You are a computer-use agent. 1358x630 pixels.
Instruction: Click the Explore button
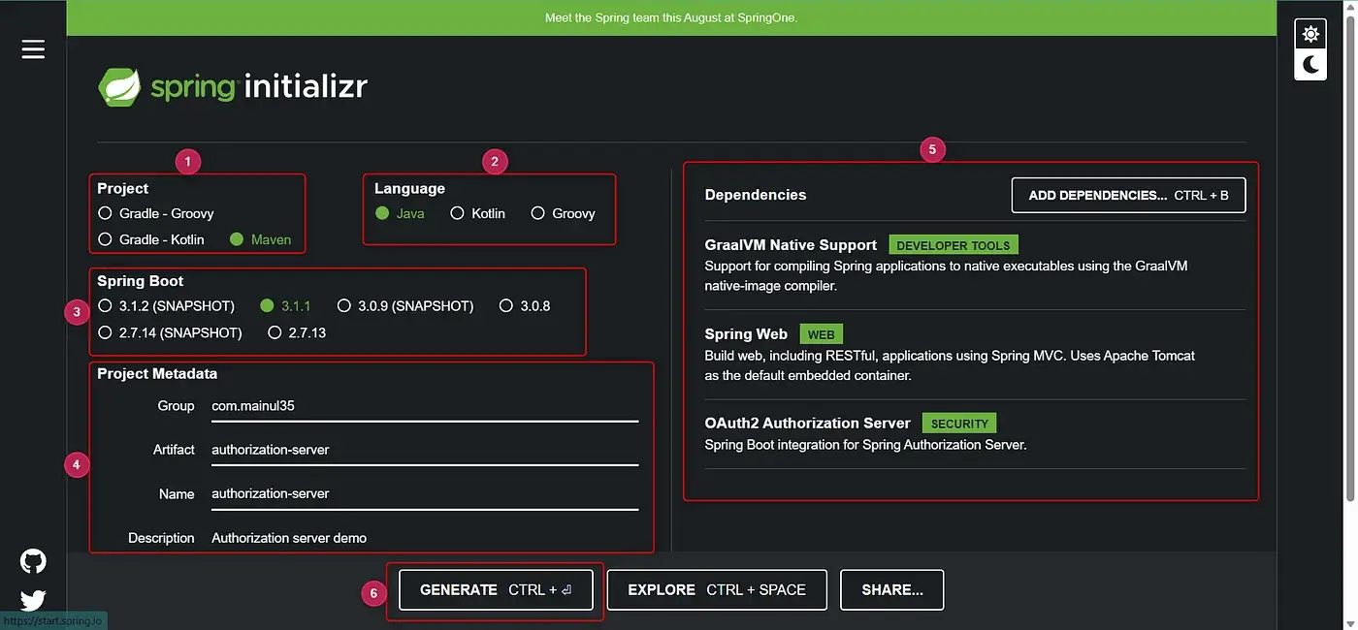(717, 589)
